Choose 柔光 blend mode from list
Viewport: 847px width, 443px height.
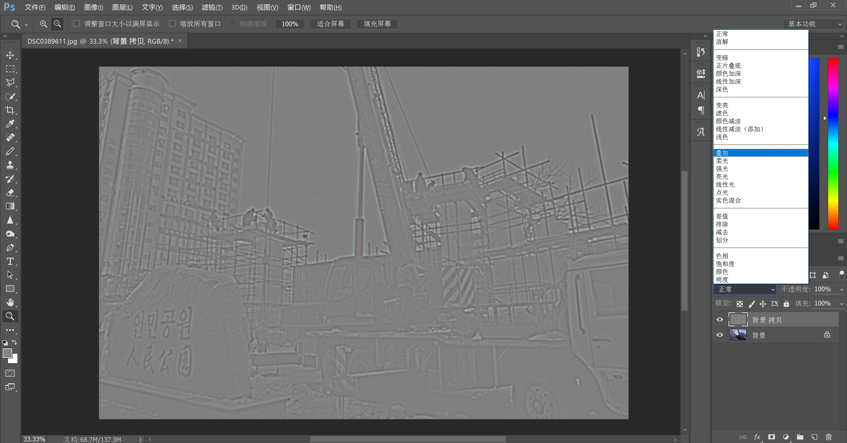click(722, 161)
